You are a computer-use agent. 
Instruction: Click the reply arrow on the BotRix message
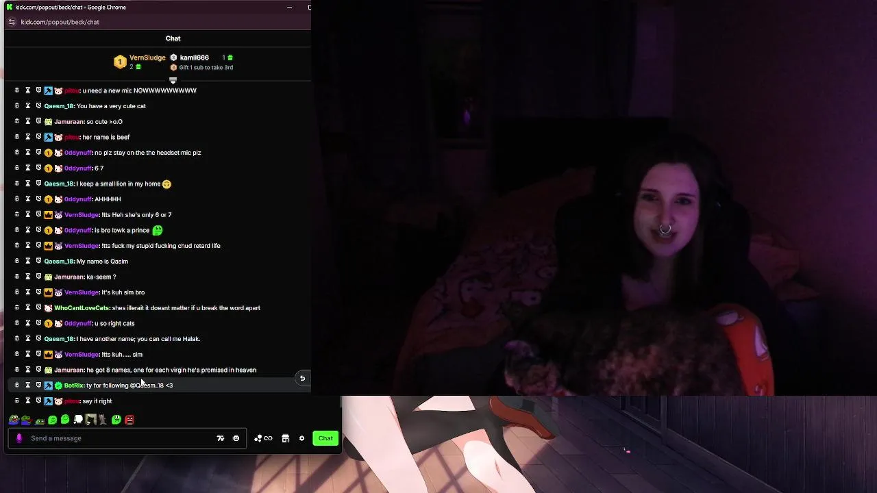tap(302, 378)
